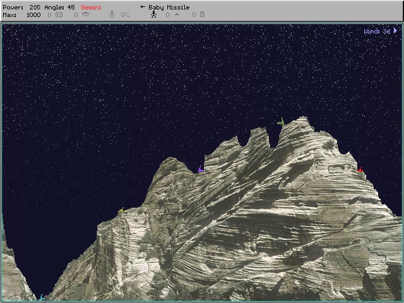
Task: Select the red tank on the right slope
Action: coord(360,169)
